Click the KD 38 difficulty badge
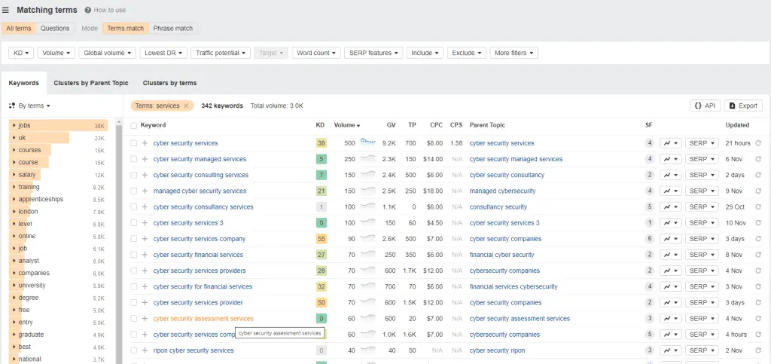The width and height of the screenshot is (771, 364). coord(322,143)
